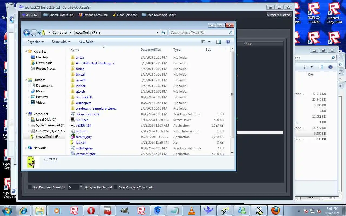
Task: Open the address bar history dropdown
Action: 157,33
